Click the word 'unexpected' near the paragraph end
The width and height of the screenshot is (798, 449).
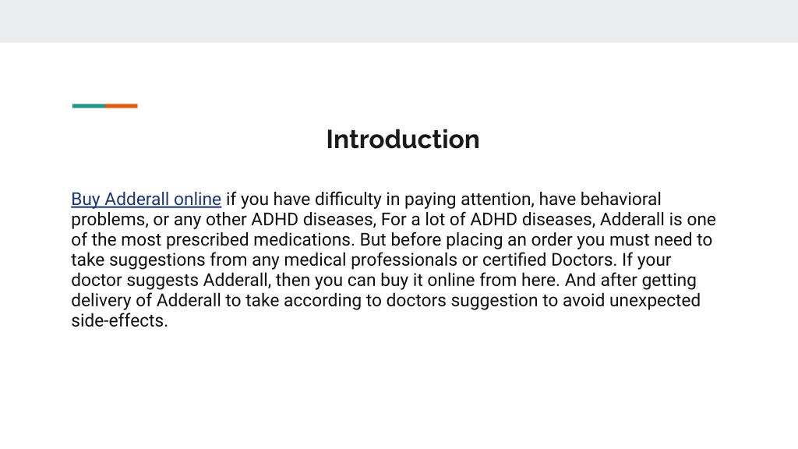655,302
